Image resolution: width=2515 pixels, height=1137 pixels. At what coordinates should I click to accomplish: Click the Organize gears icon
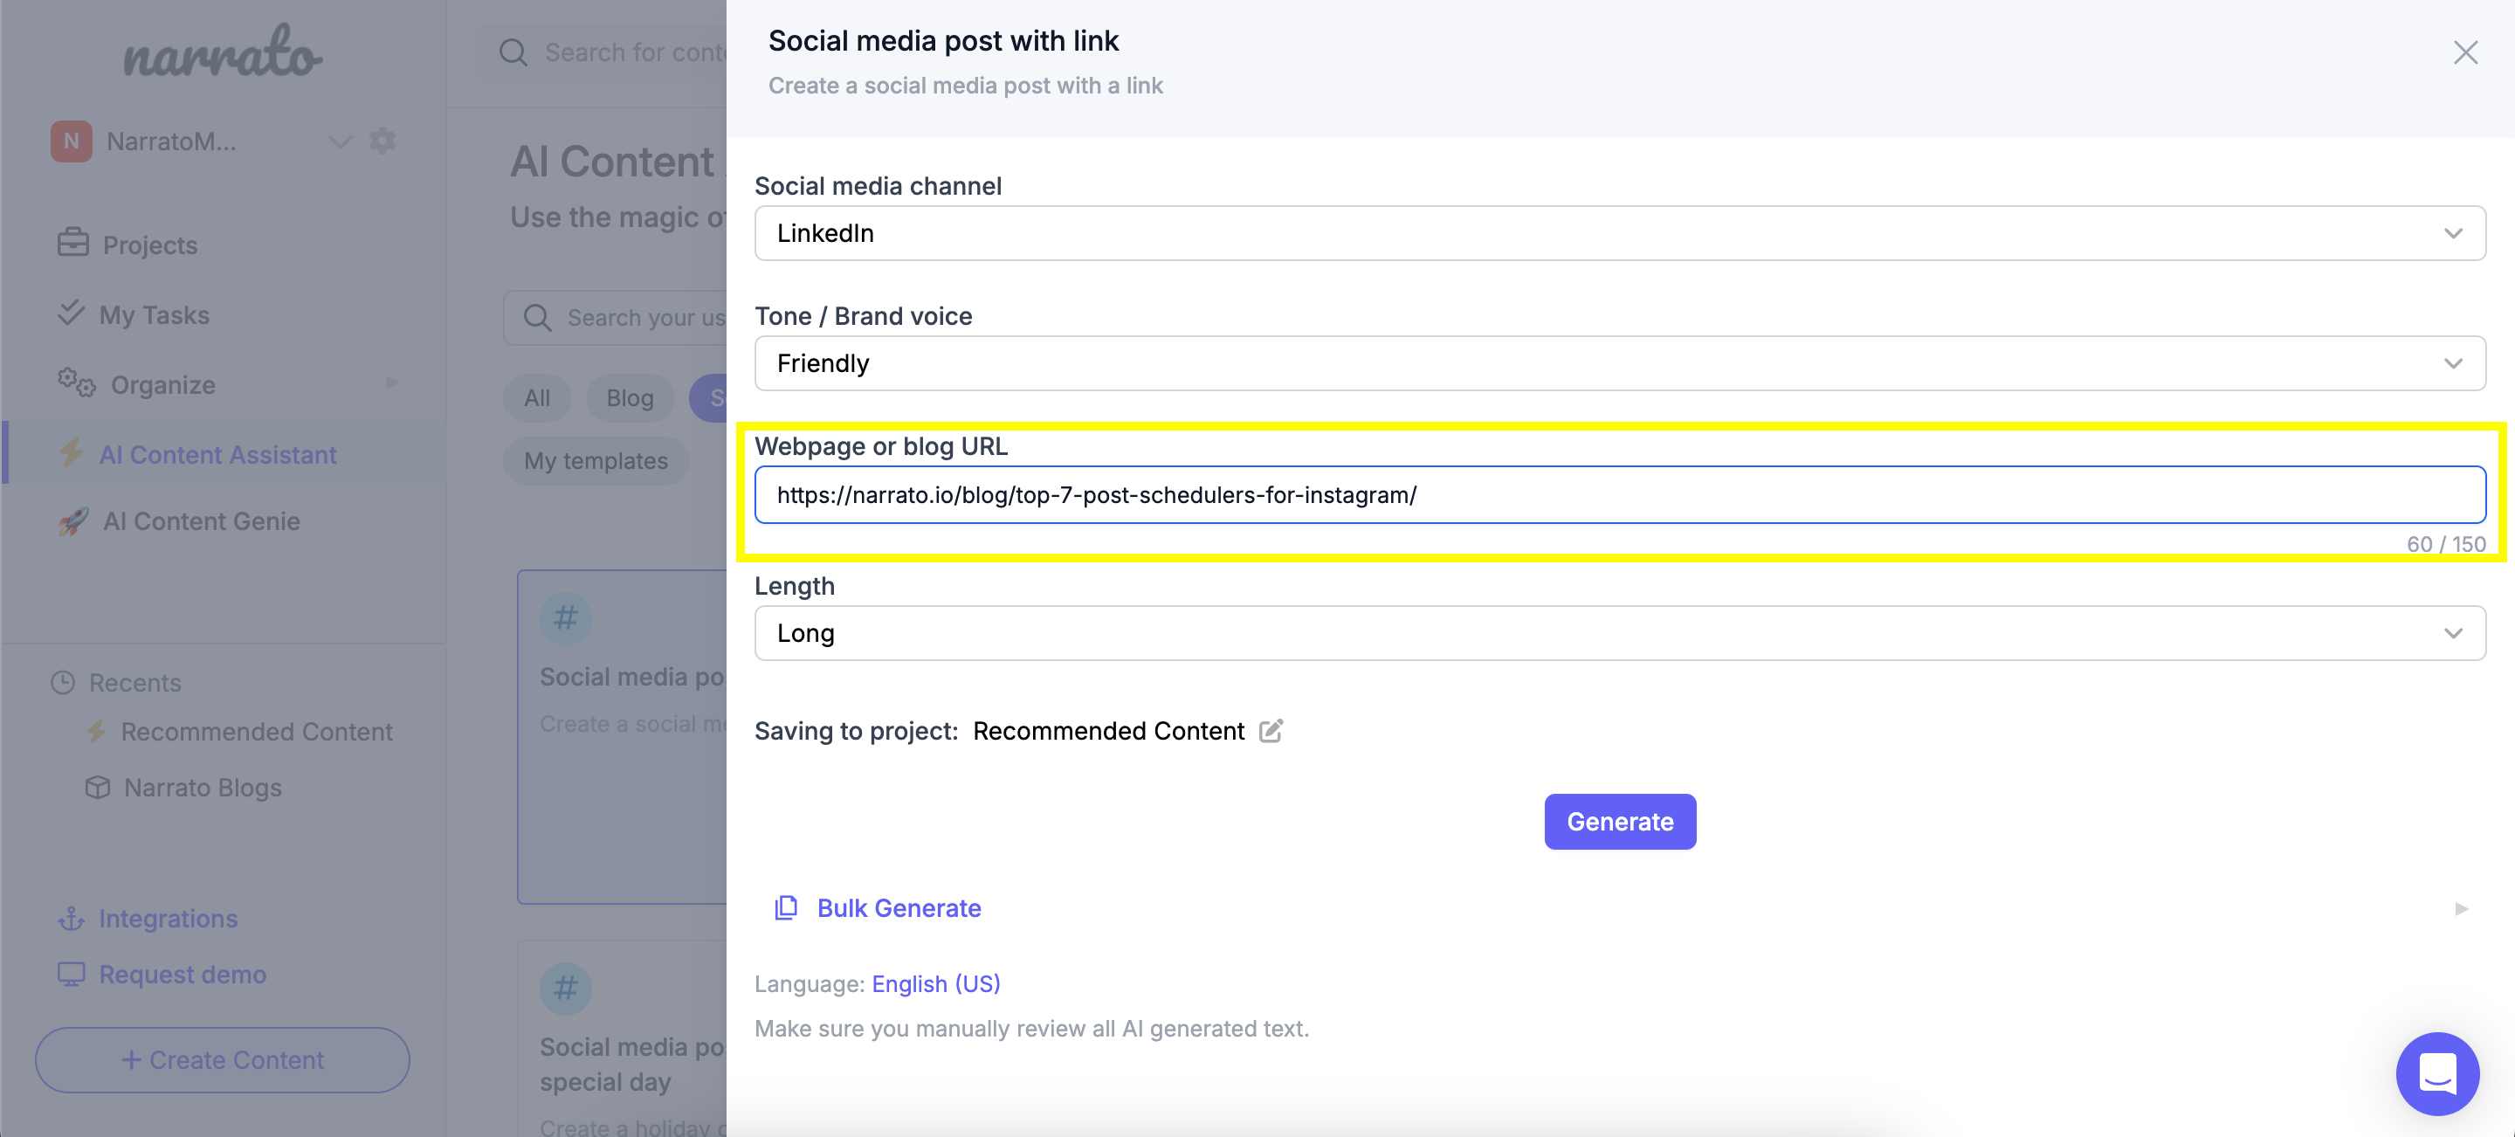(x=76, y=382)
